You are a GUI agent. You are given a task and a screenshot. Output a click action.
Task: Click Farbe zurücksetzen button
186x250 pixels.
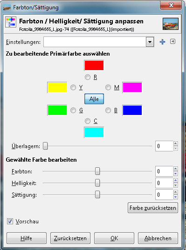coord(153,208)
